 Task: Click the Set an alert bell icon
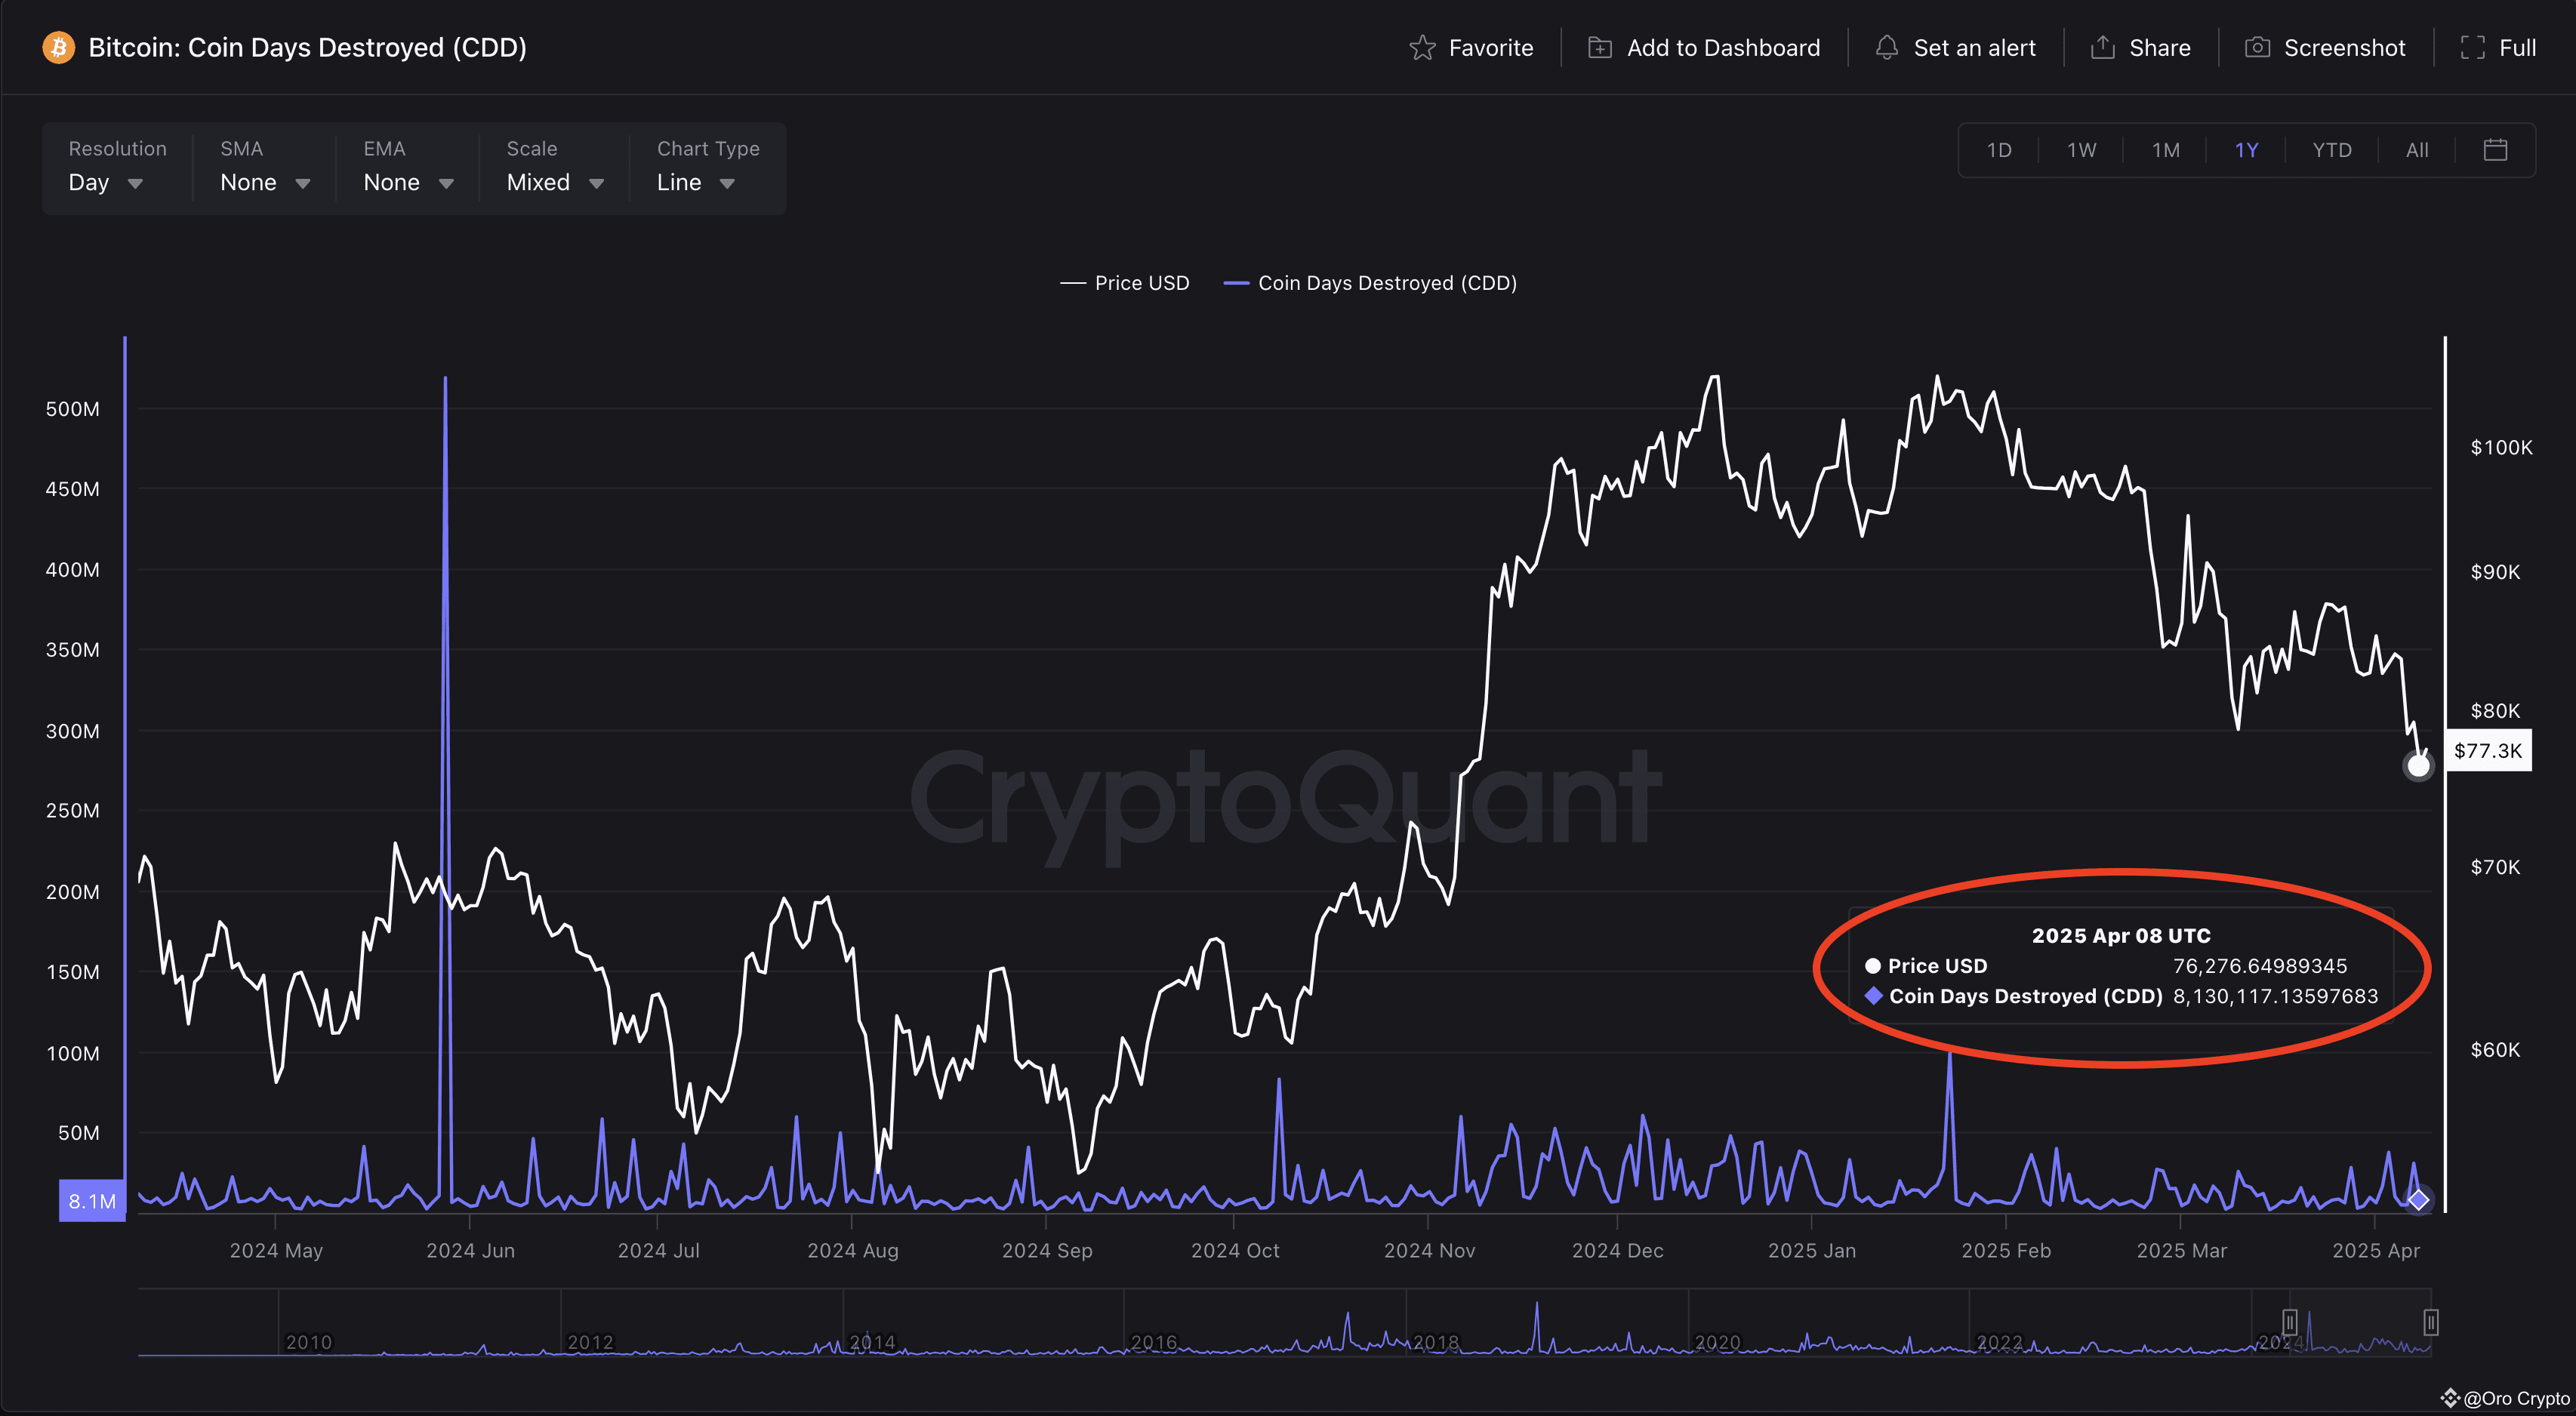pyautogui.click(x=1887, y=47)
